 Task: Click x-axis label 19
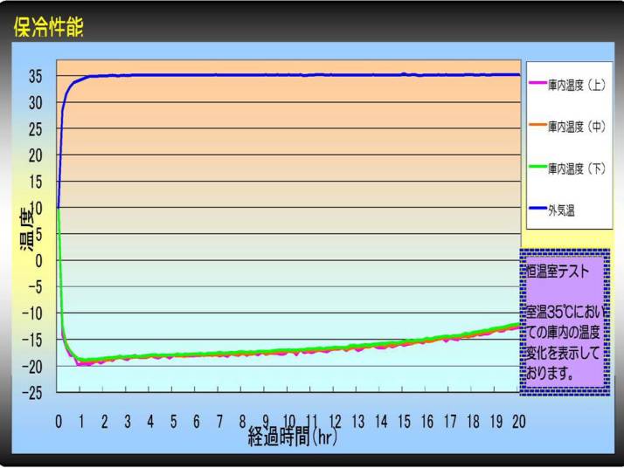pyautogui.click(x=496, y=422)
